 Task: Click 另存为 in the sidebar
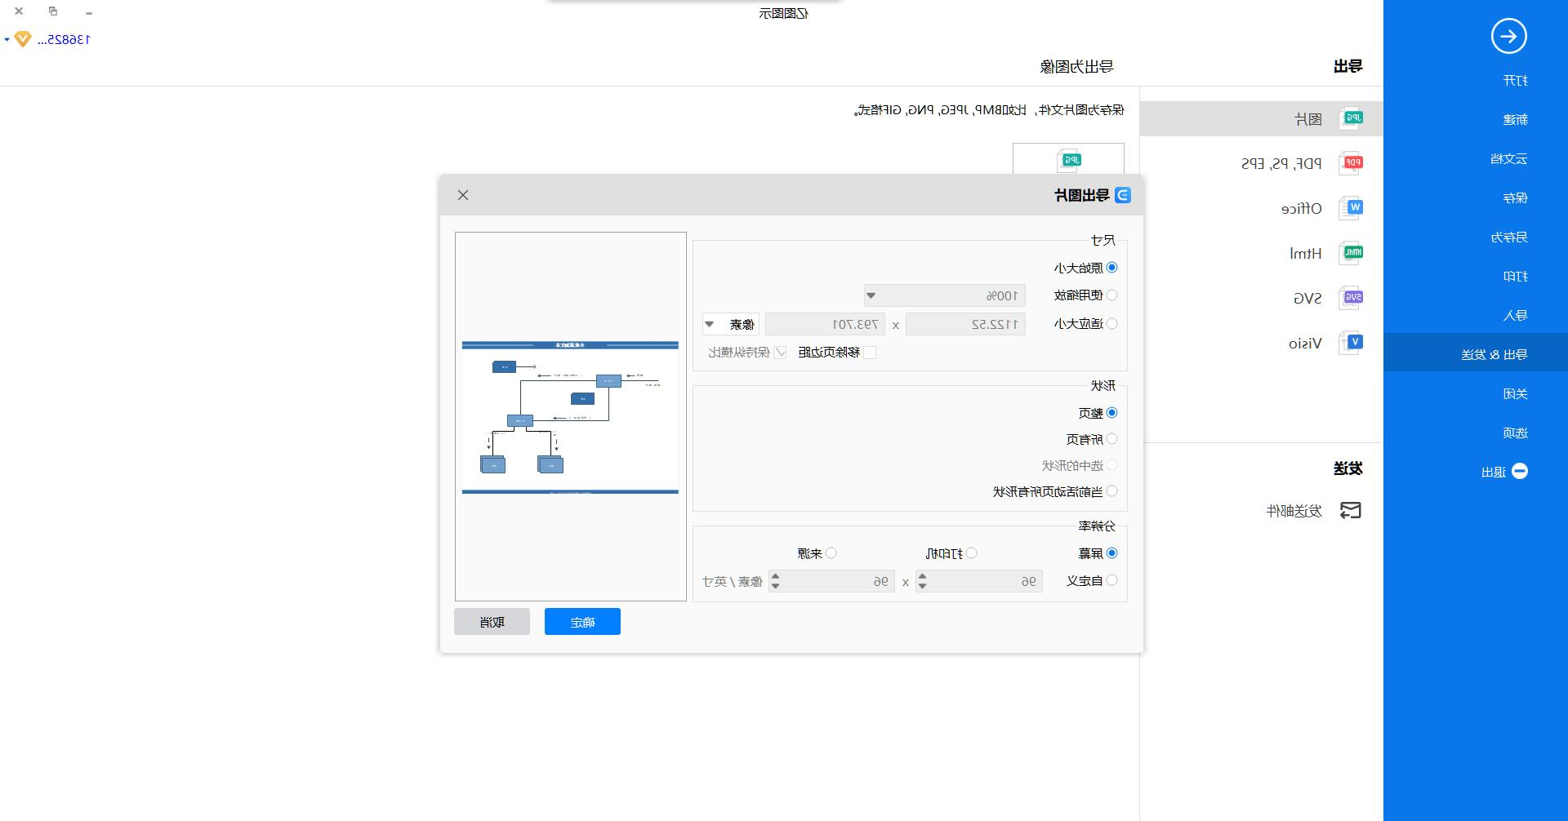click(x=1508, y=237)
